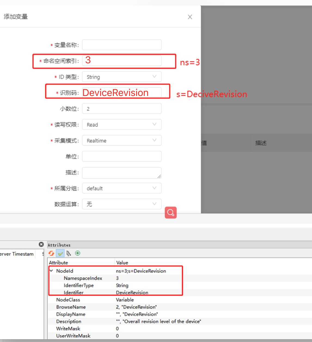Toggle the green checkmark auto-update icon
The width and height of the screenshot is (312, 342).
point(60,253)
